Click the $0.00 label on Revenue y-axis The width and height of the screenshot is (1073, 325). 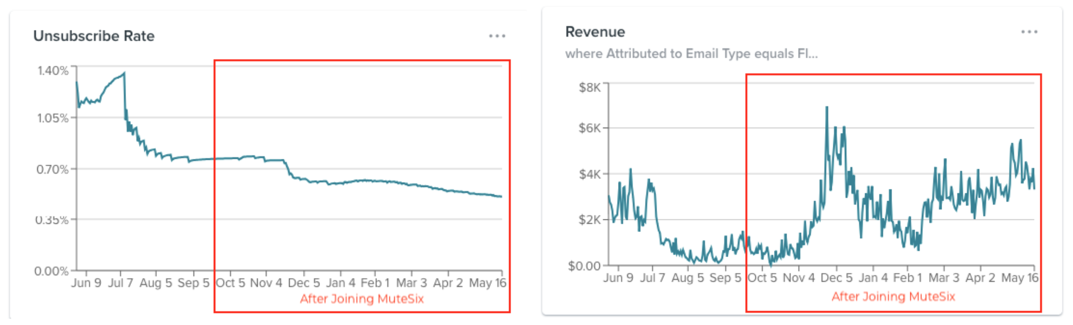click(x=584, y=266)
